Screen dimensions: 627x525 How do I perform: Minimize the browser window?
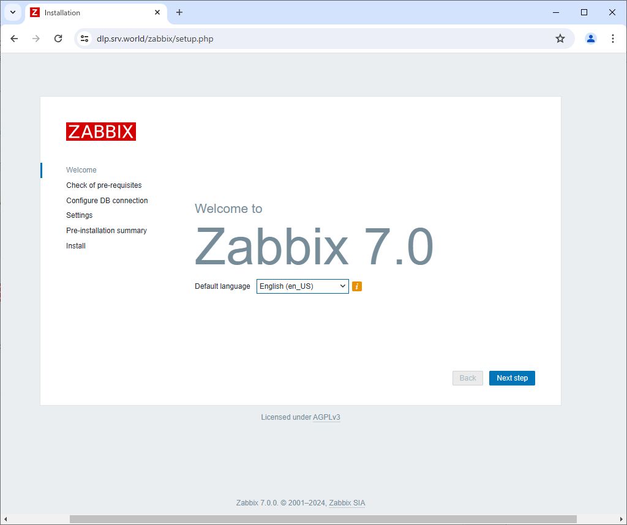click(556, 12)
